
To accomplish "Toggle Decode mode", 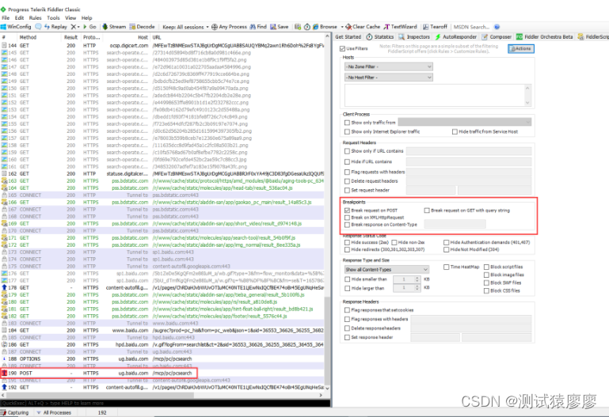I will coord(142,27).
